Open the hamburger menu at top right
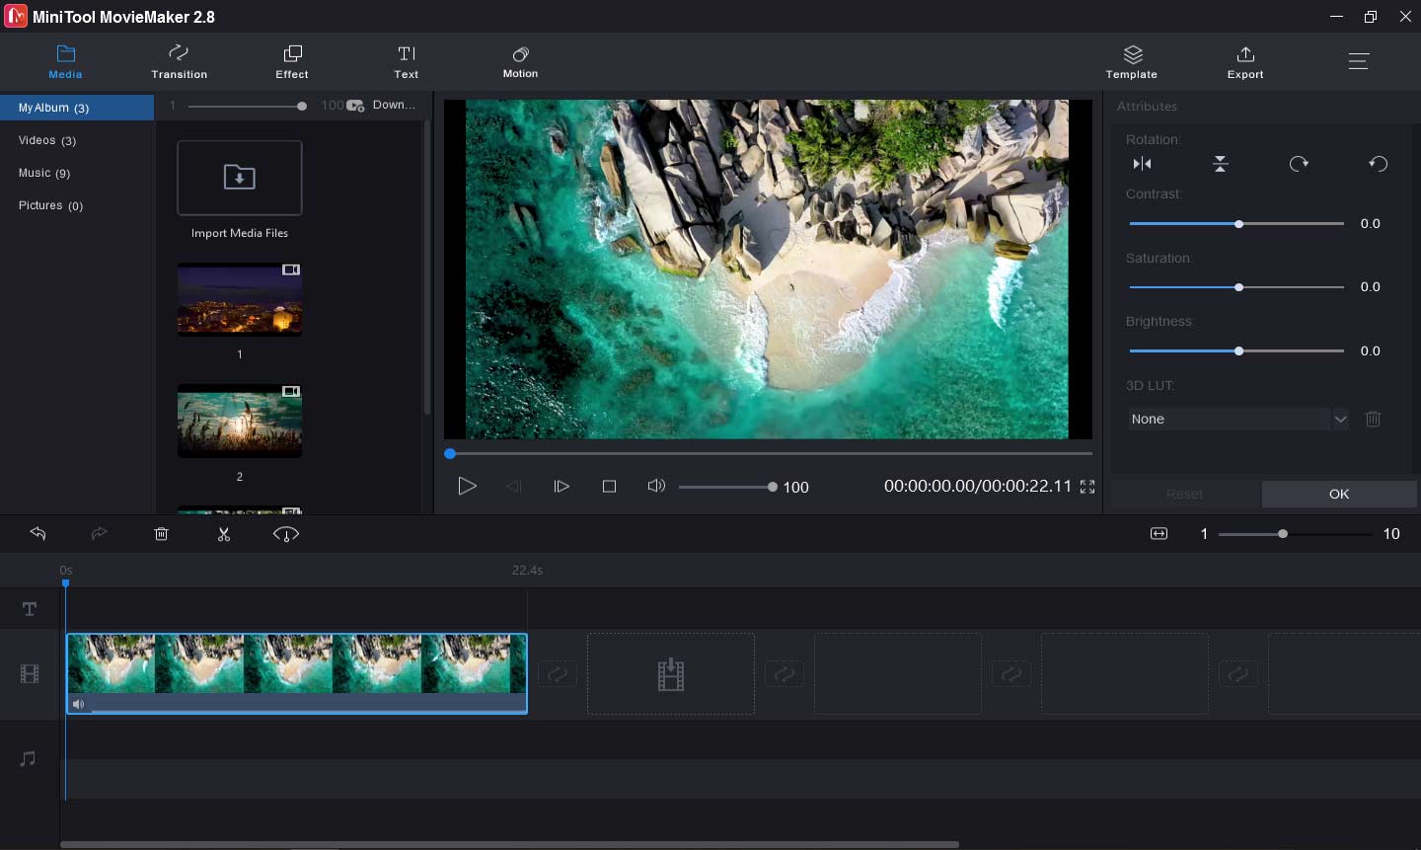The width and height of the screenshot is (1421, 850). click(1359, 60)
